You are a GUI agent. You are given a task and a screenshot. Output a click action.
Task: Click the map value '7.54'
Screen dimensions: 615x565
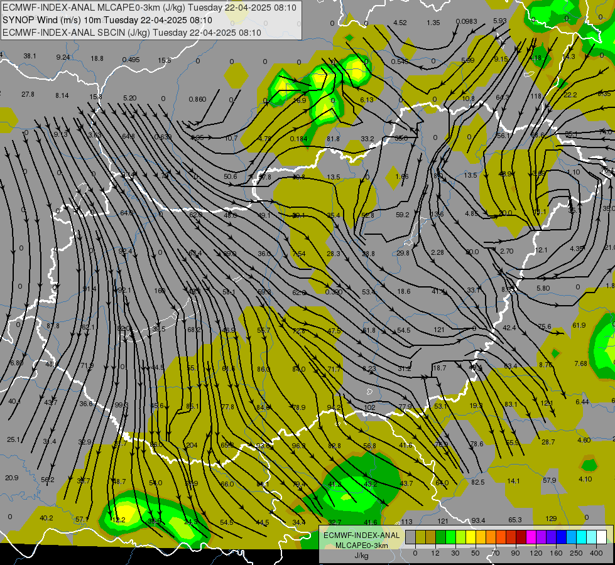click(x=299, y=254)
